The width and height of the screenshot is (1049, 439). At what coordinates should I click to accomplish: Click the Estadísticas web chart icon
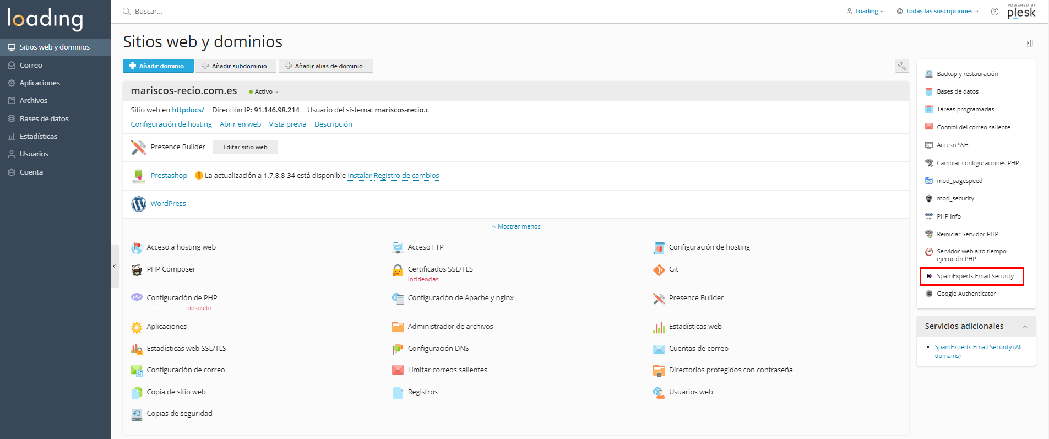(659, 327)
